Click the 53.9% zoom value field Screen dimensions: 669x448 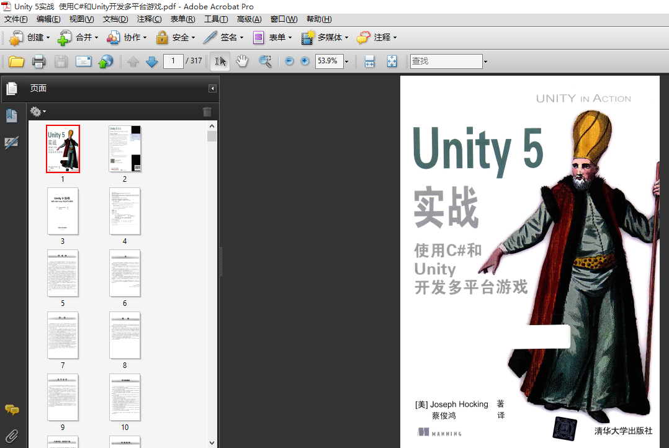[329, 61]
